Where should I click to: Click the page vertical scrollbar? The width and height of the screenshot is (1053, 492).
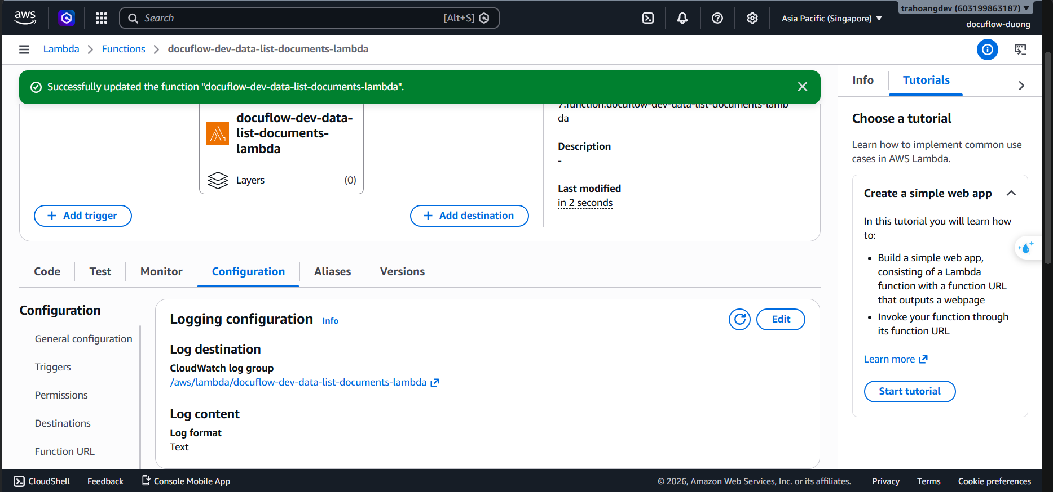coord(1047,158)
